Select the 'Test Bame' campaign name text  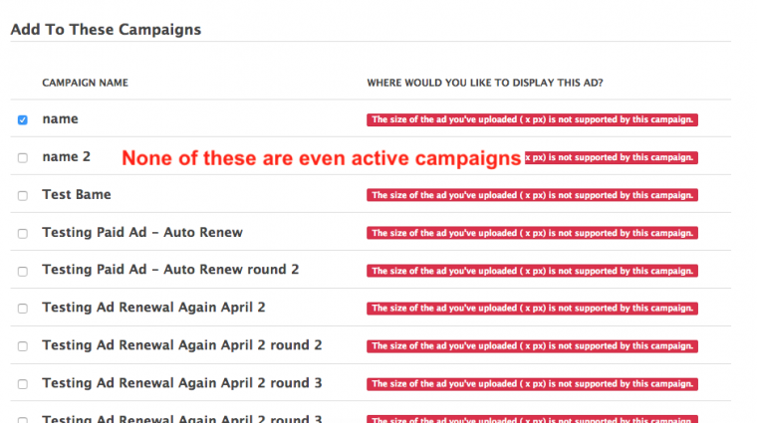click(77, 195)
